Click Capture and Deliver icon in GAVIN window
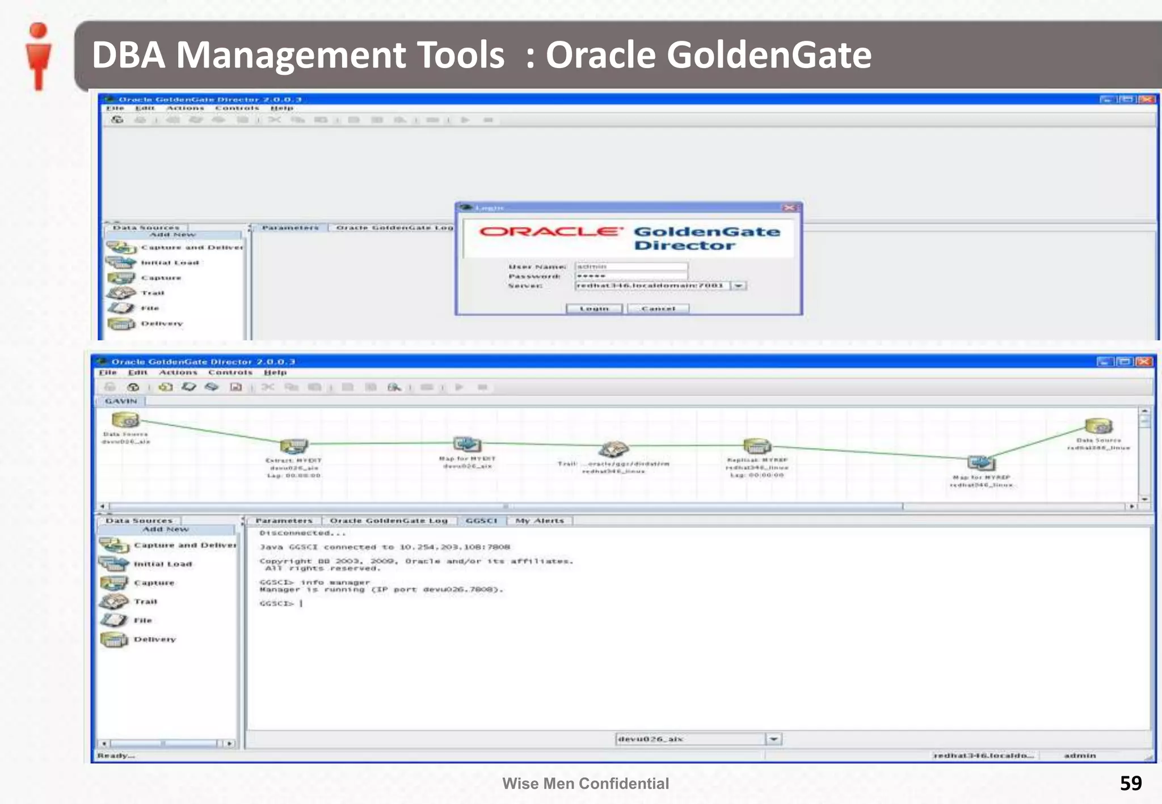1162x804 pixels. tap(114, 545)
